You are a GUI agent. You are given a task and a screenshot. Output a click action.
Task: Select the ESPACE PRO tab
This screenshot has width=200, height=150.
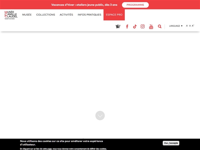pos(114,15)
